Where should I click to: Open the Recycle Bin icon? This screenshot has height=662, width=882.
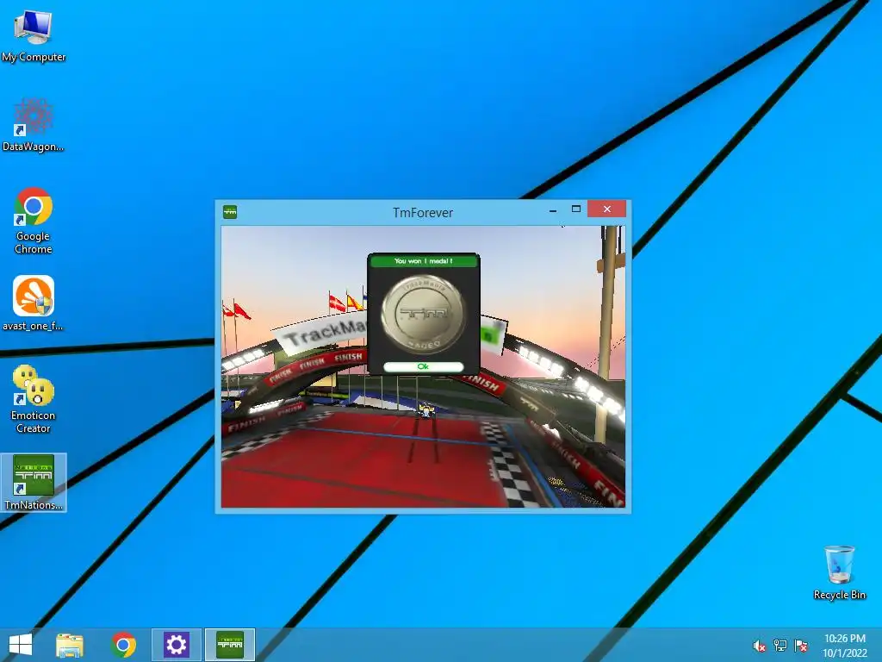click(x=839, y=572)
